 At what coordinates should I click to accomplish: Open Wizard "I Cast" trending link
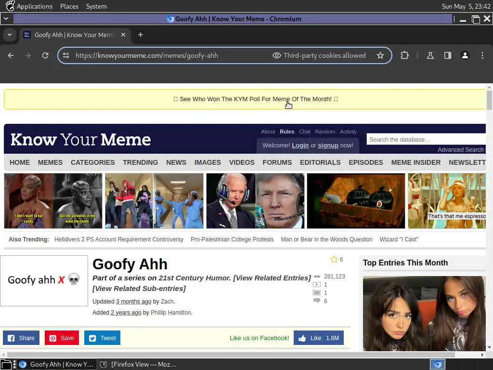[x=399, y=239]
